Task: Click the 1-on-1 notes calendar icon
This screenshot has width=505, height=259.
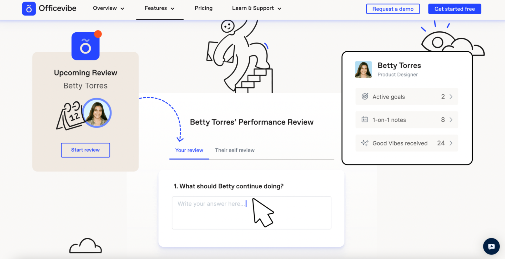Action: pyautogui.click(x=365, y=120)
